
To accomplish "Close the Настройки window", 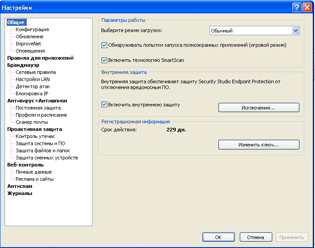I will click(x=307, y=8).
